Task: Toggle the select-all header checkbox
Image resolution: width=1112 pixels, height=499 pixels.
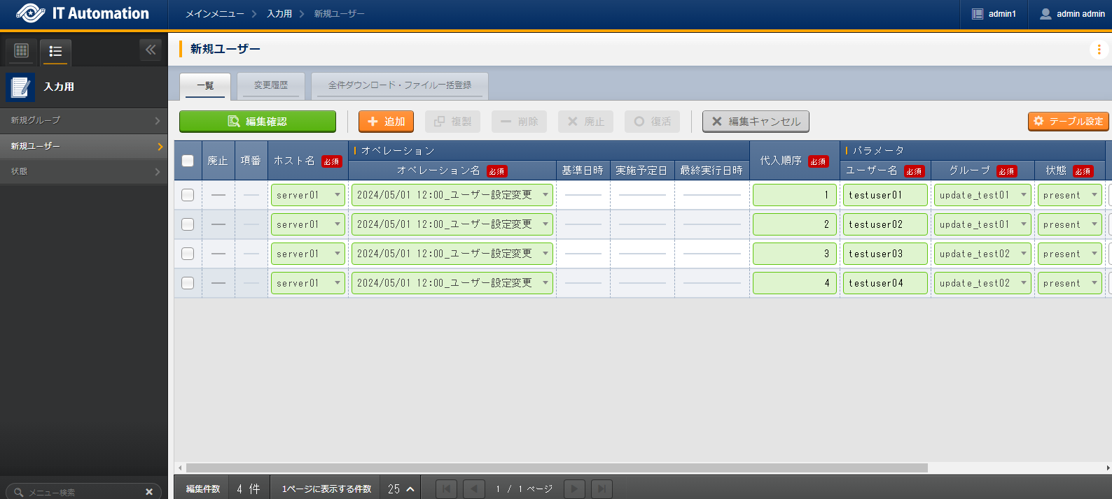Action: click(x=188, y=161)
